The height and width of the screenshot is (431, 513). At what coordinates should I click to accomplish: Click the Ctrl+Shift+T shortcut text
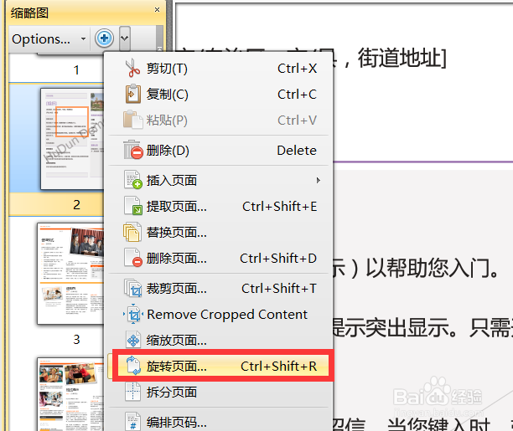point(279,288)
